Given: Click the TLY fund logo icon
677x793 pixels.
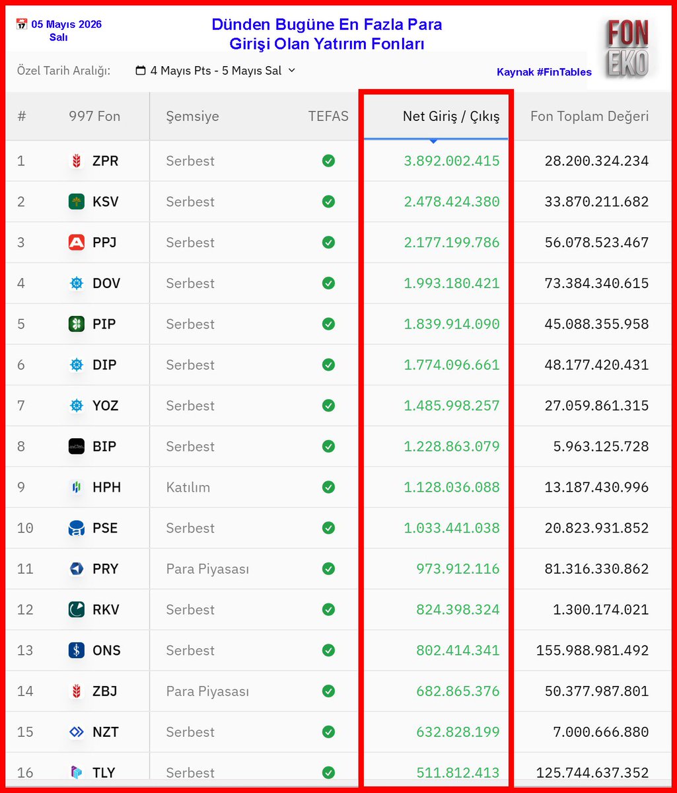Looking at the screenshot, I should pos(77,773).
